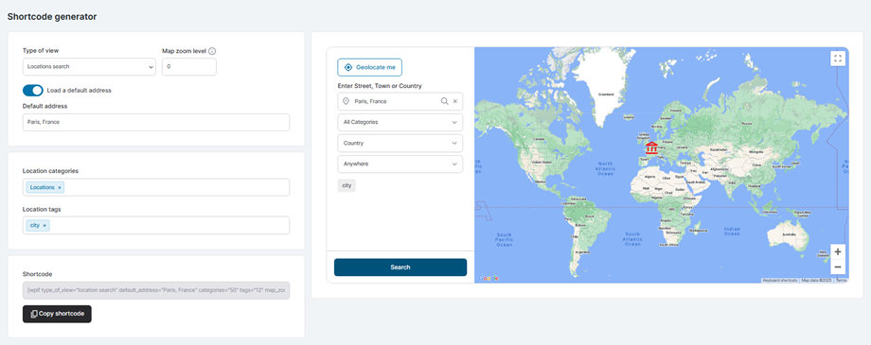Image resolution: width=871 pixels, height=345 pixels.
Task: Click the Paris, France text in the preview search box
Action: (x=370, y=101)
